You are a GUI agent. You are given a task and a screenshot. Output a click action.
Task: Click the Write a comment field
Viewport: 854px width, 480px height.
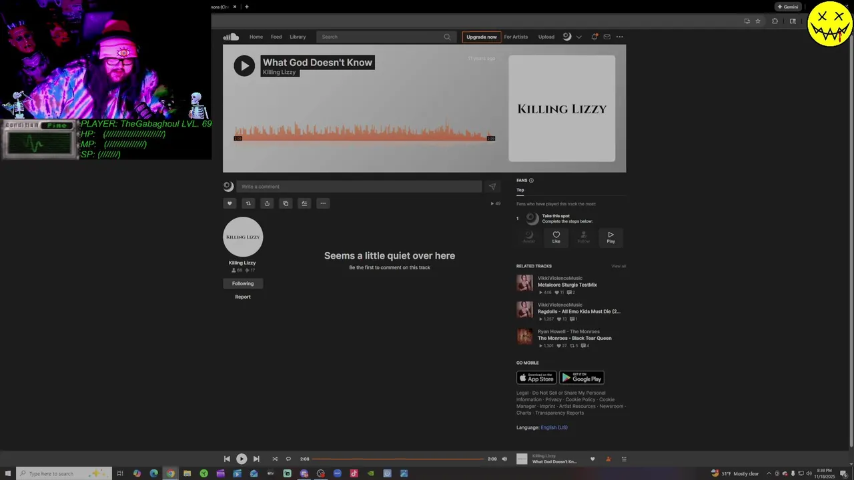point(360,187)
